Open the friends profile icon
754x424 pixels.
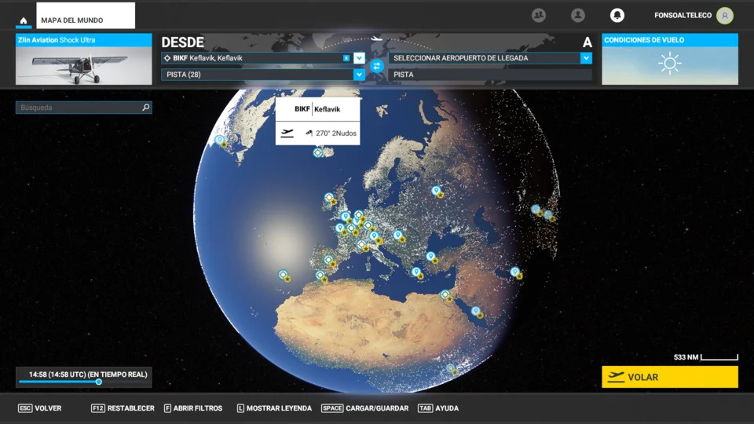coord(577,16)
